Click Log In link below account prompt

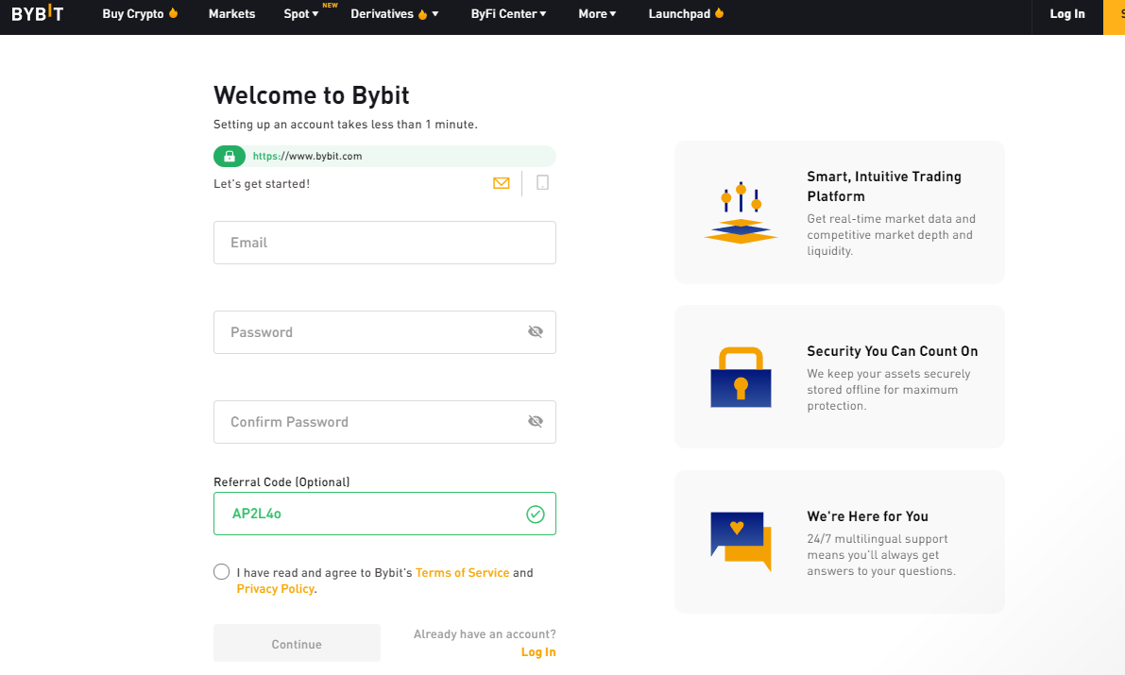[538, 652]
